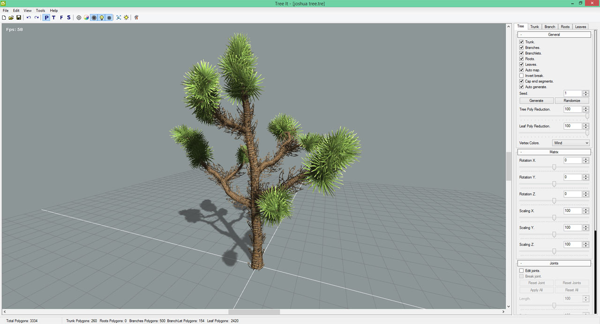Switch to the Leaves tab
The height and width of the screenshot is (324, 600).
click(580, 27)
